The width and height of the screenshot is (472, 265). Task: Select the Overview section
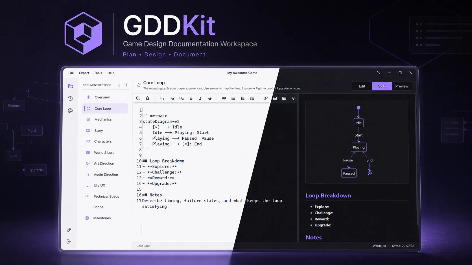pyautogui.click(x=105, y=97)
